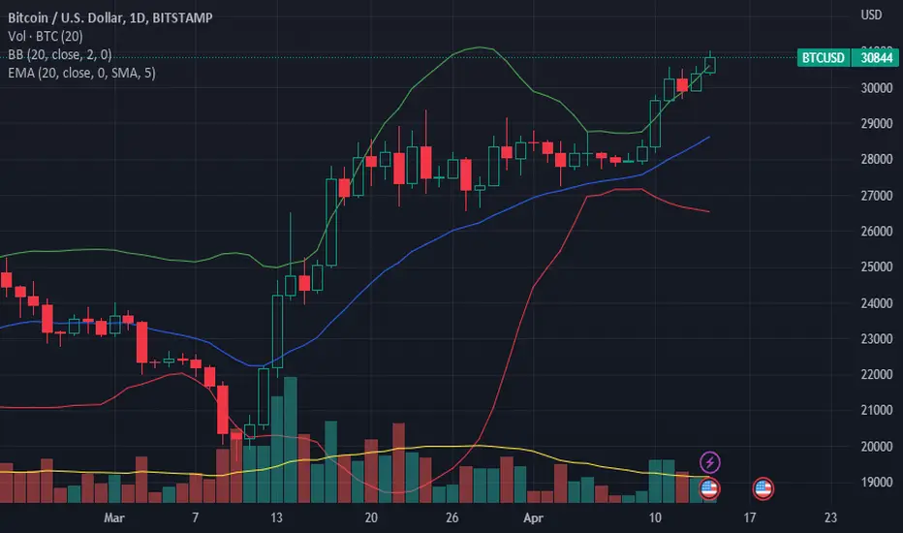Click the Bitcoin / U.S. Dollar chart title
This screenshot has width=903, height=533.
tap(110, 17)
